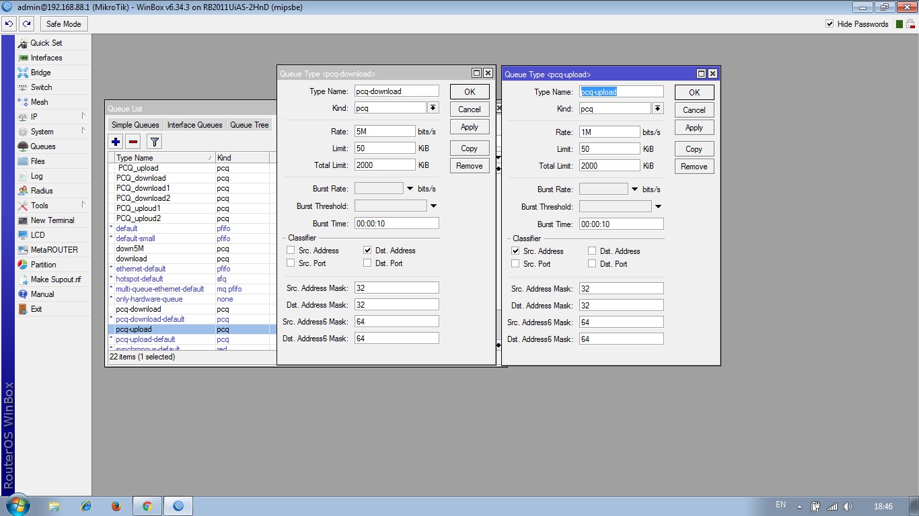This screenshot has height=516, width=919.
Task: Enable Src. Port in pcq-upload classifier
Action: click(x=515, y=264)
